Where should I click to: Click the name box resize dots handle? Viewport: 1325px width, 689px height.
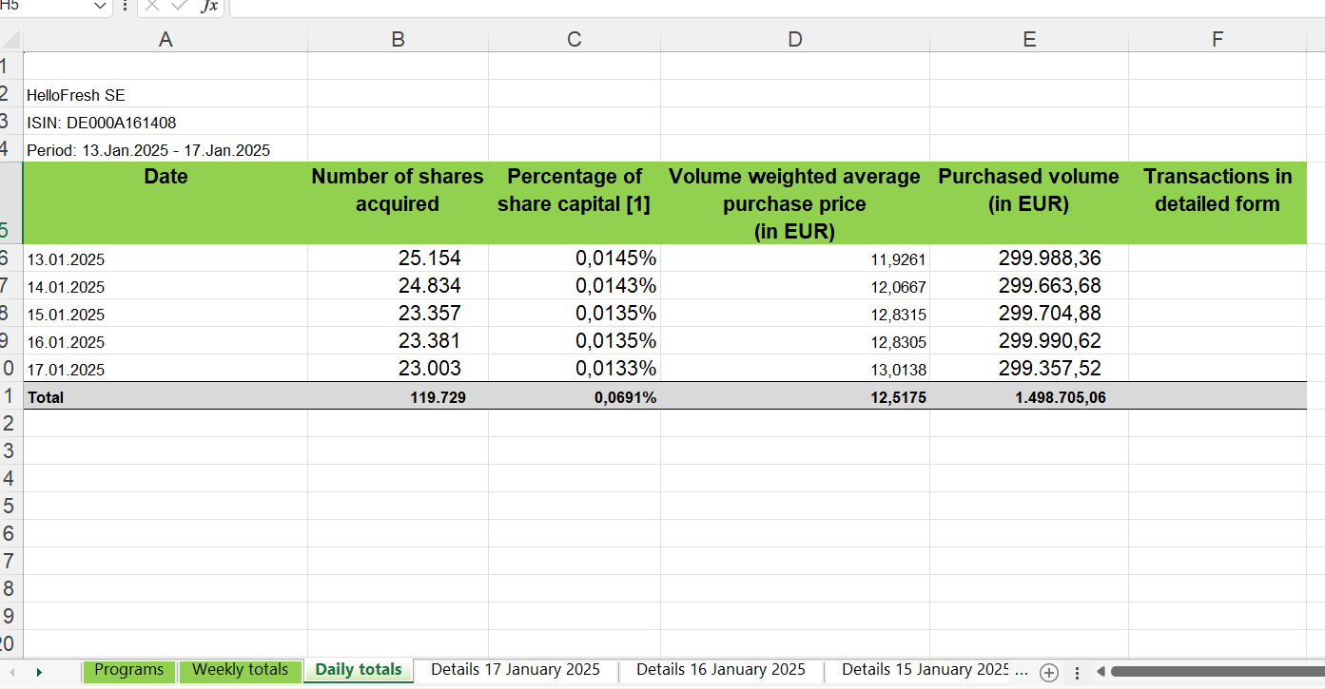126,7
